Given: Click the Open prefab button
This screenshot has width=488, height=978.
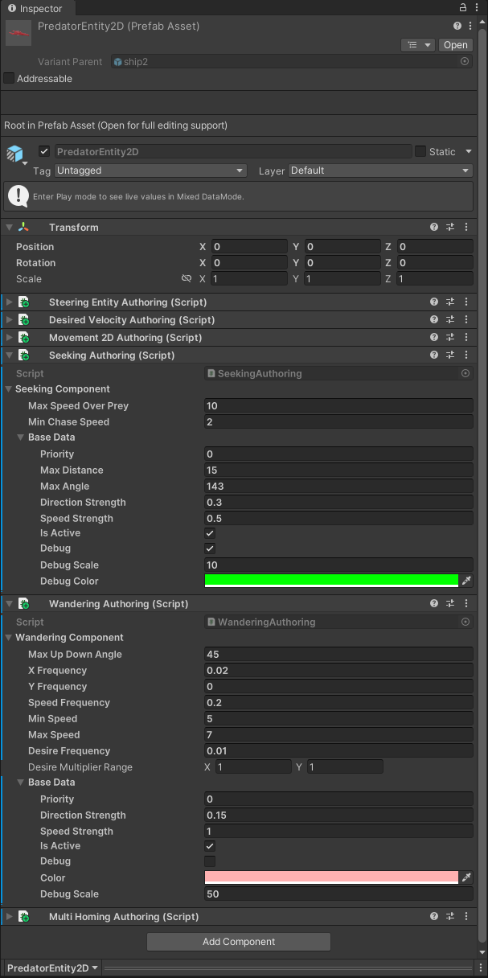Looking at the screenshot, I should pyautogui.click(x=455, y=45).
